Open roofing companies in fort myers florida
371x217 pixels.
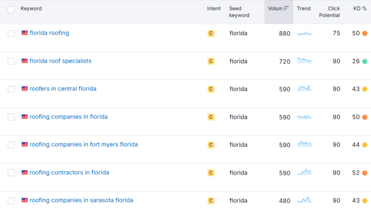[84, 144]
